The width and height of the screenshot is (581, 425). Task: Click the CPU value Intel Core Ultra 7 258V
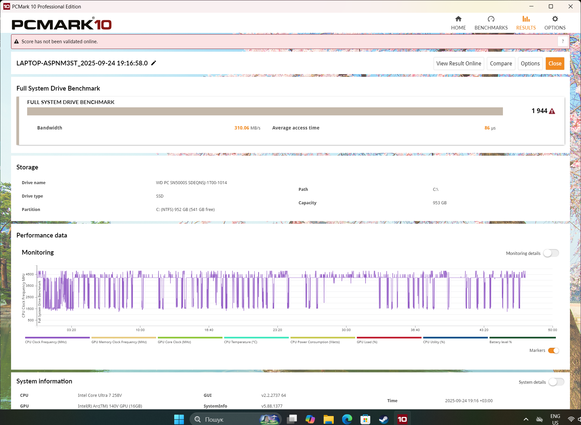(100, 395)
